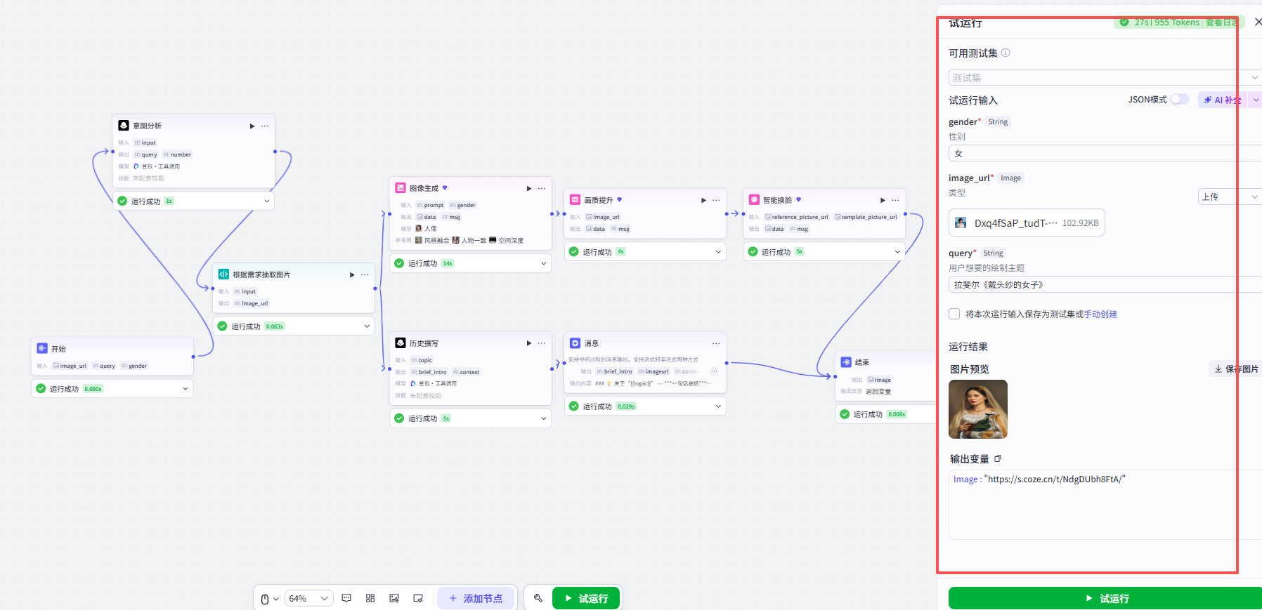The height and width of the screenshot is (610, 1262).
Task: Open the 64% zoom level dropdown
Action: [308, 598]
